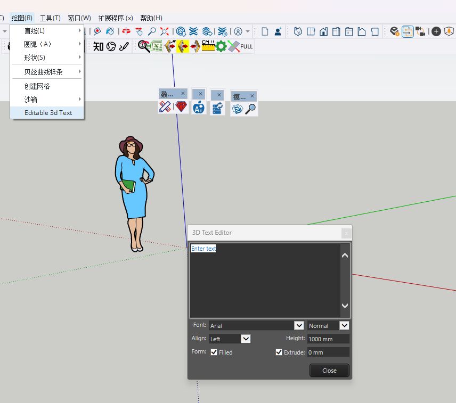The width and height of the screenshot is (456, 403).
Task: Open the Align Left dropdown
Action: 245,339
